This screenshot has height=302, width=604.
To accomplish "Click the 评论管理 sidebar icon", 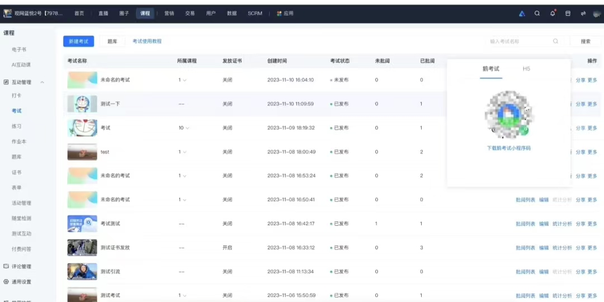I will point(6,266).
